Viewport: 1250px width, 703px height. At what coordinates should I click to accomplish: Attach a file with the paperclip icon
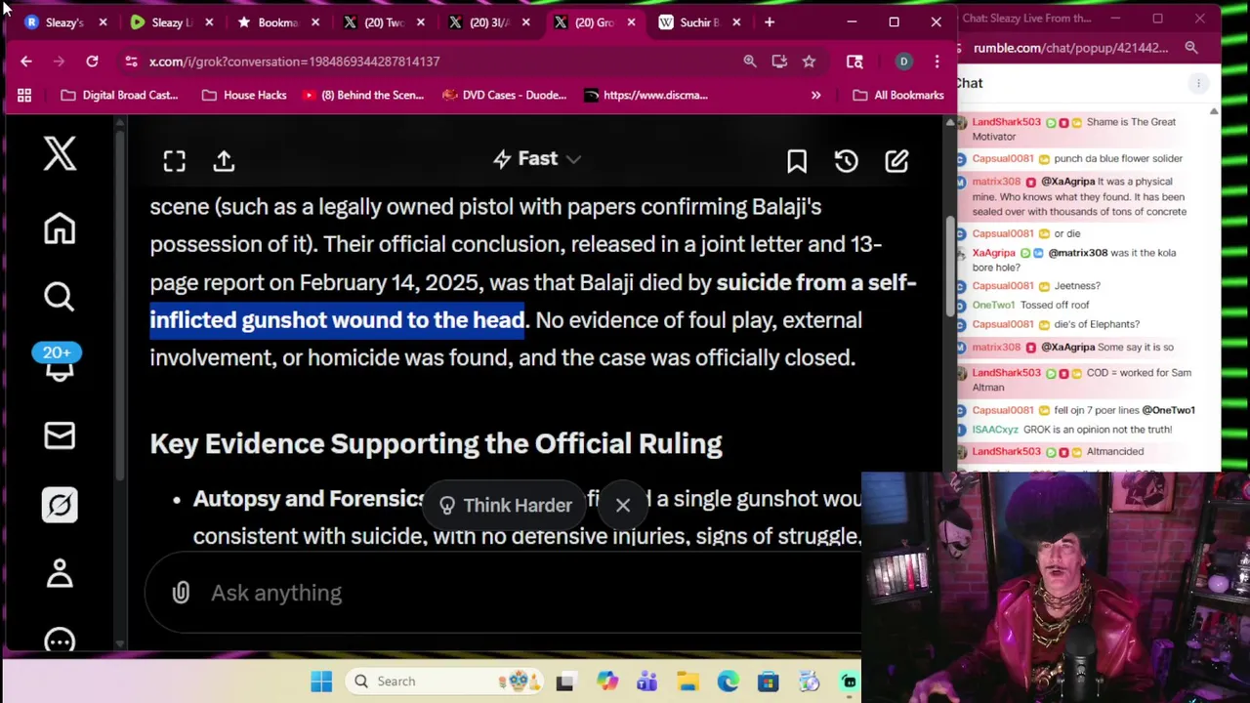click(181, 593)
